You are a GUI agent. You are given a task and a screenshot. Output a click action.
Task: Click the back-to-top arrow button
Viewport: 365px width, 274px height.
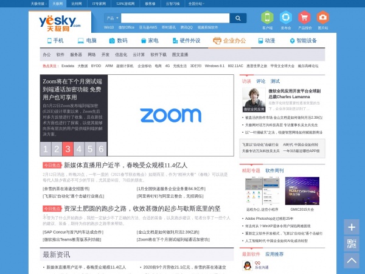[352, 261]
